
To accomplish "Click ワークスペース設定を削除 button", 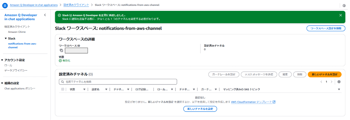I will point(326,28).
